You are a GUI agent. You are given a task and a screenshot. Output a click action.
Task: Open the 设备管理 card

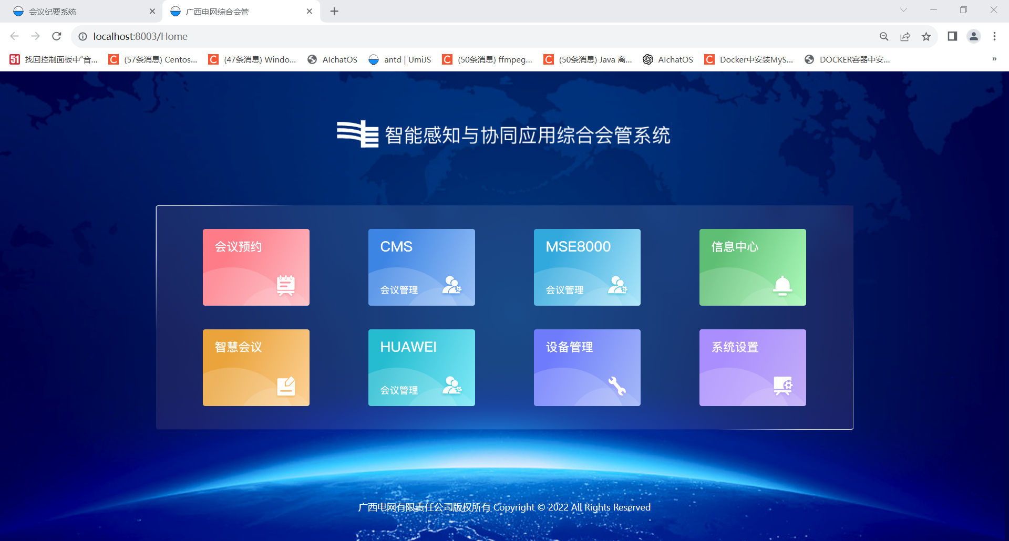(587, 367)
